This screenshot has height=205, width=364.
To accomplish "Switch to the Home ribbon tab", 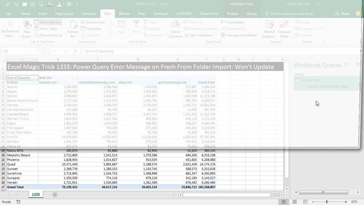I will click(x=26, y=14).
